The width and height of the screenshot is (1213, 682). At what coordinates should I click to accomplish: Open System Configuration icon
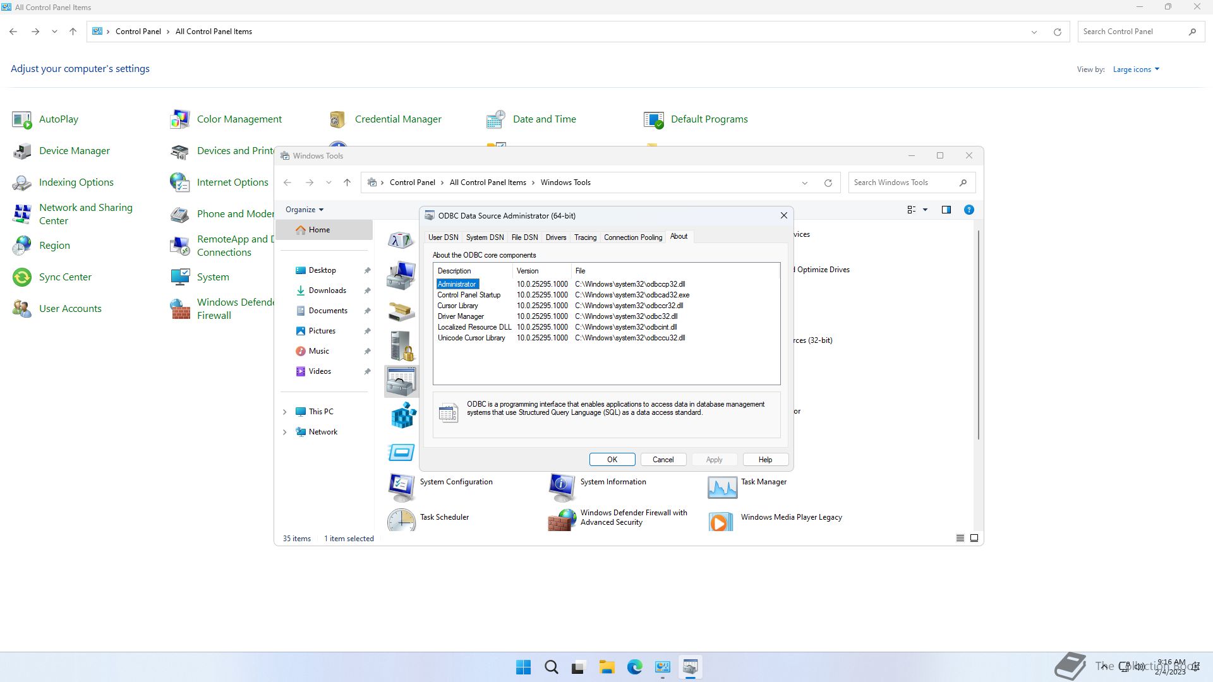pyautogui.click(x=401, y=487)
